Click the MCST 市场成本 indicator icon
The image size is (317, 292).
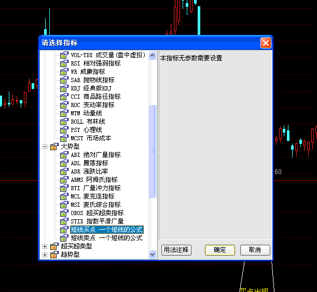point(64,138)
